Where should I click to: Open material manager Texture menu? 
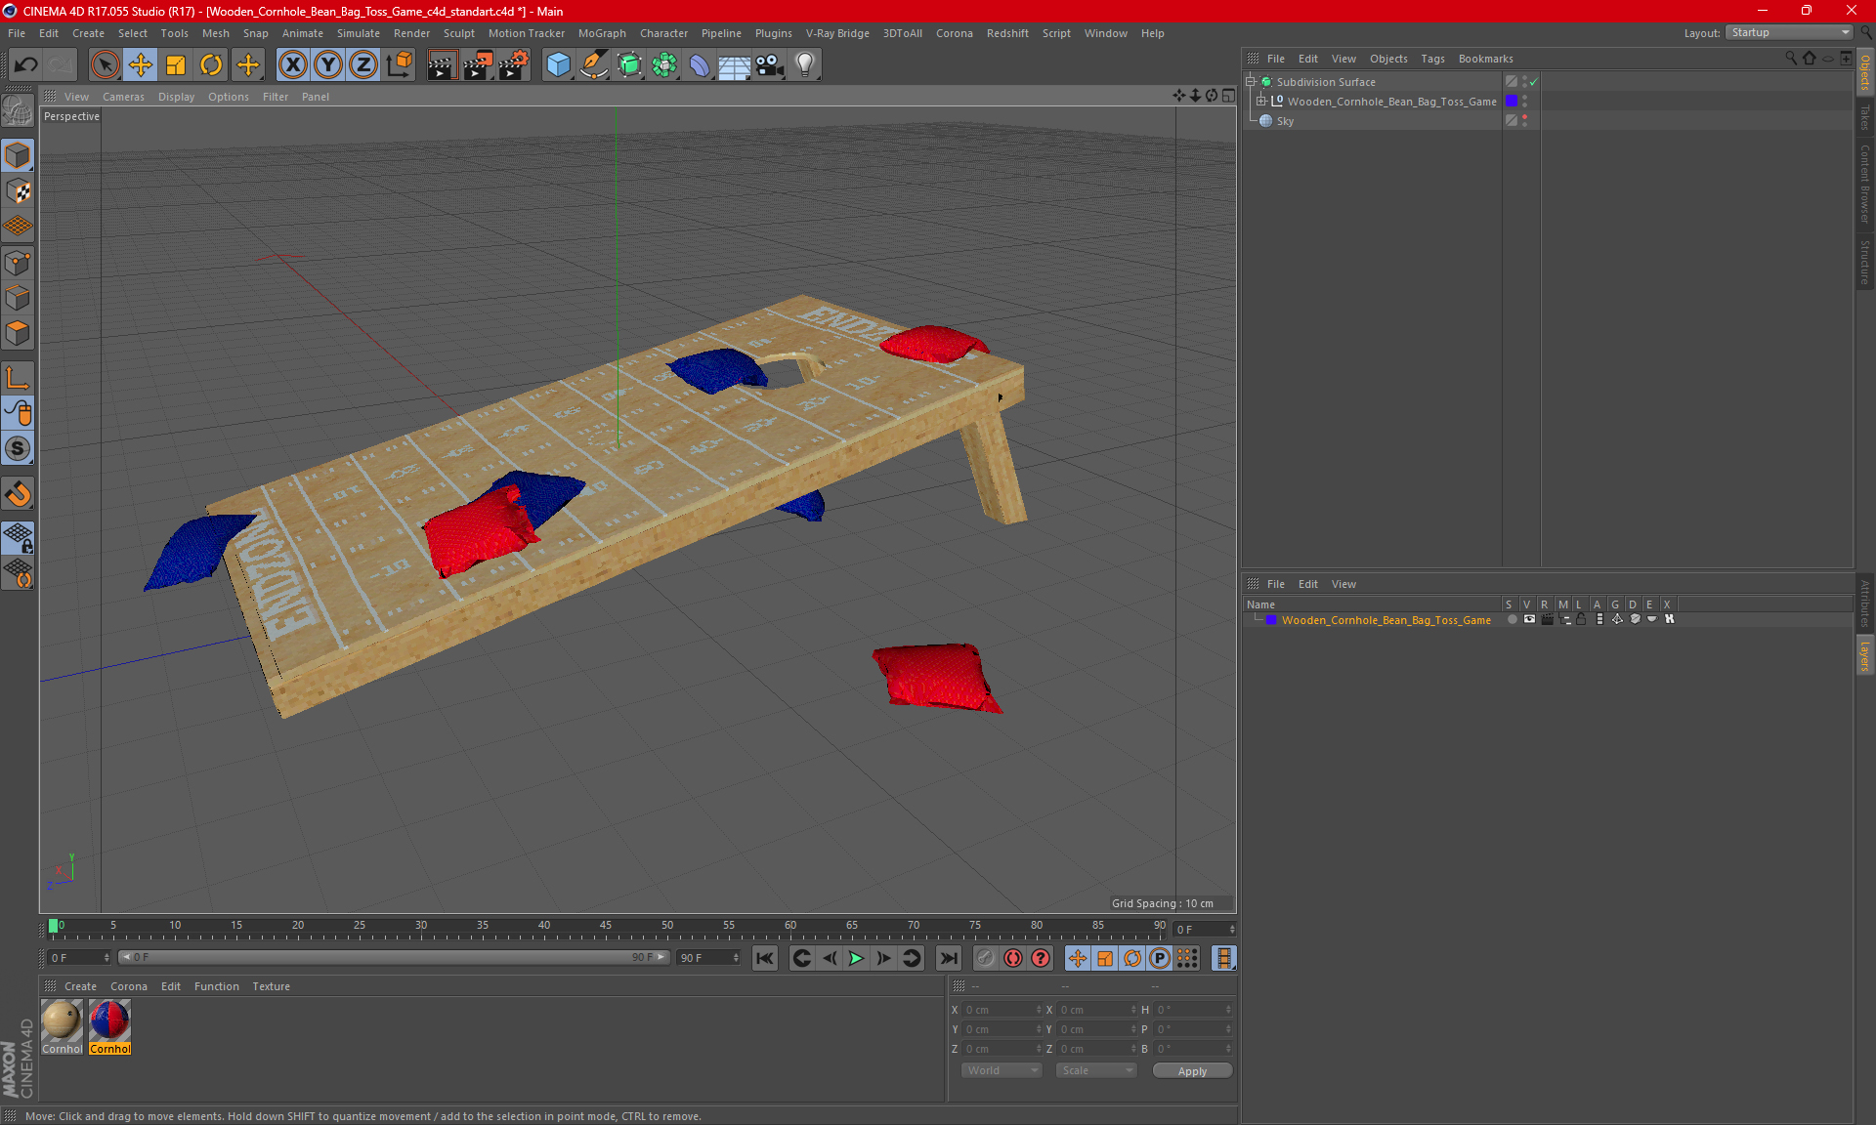pos(271,986)
